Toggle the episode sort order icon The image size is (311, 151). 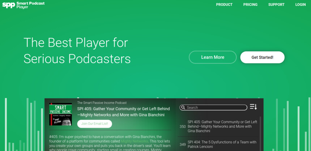click(x=253, y=107)
